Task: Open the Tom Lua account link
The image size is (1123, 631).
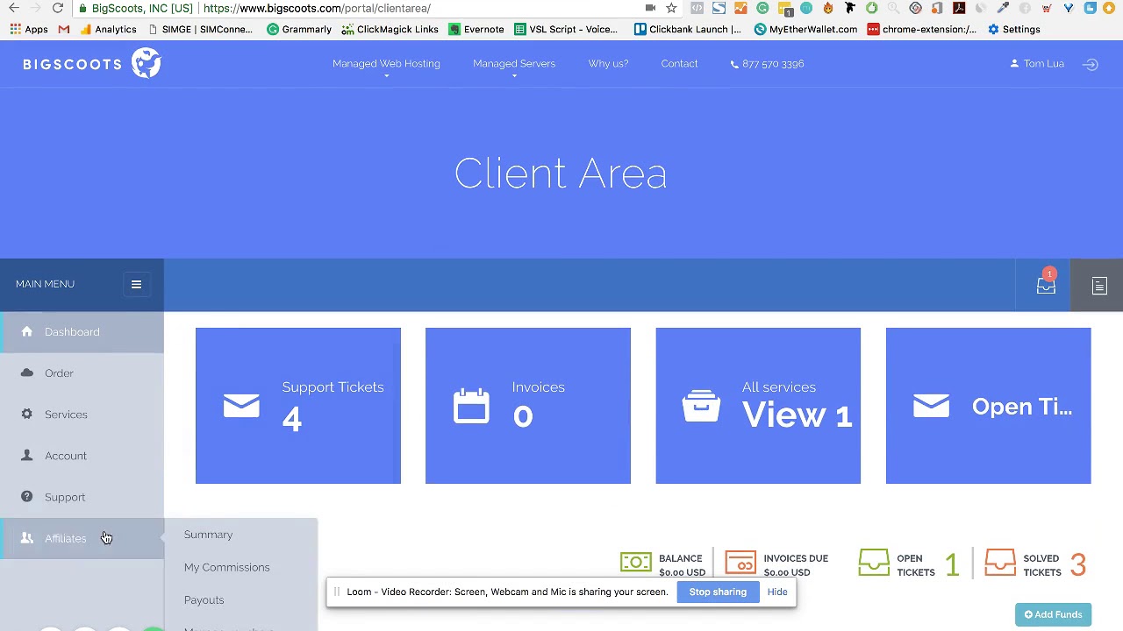Action: click(1037, 63)
